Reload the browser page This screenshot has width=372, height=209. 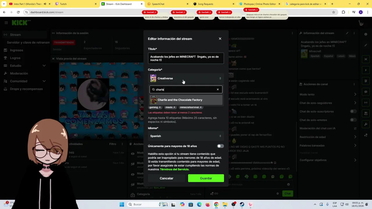(18, 12)
